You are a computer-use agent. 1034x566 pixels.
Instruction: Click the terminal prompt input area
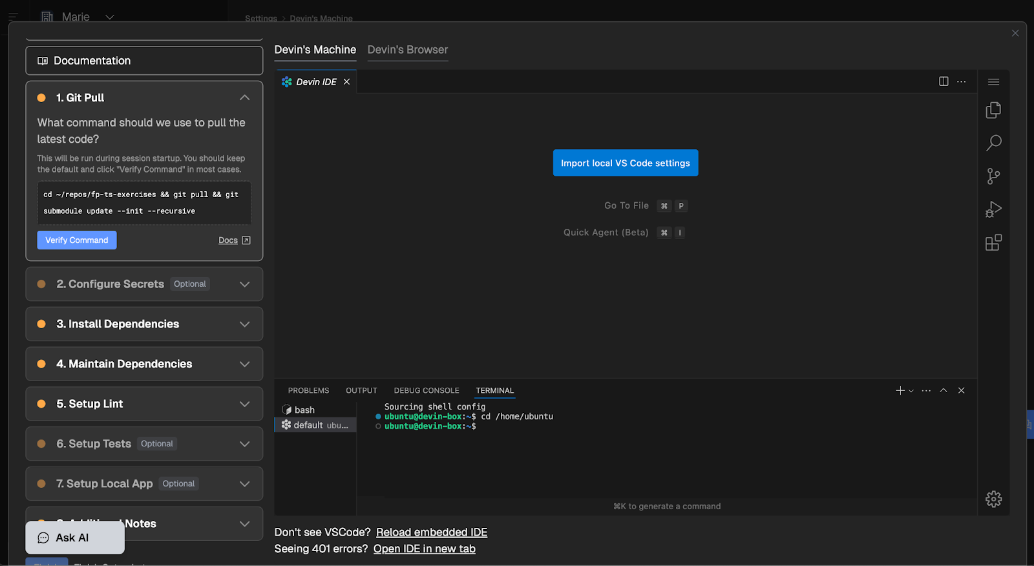click(666, 426)
